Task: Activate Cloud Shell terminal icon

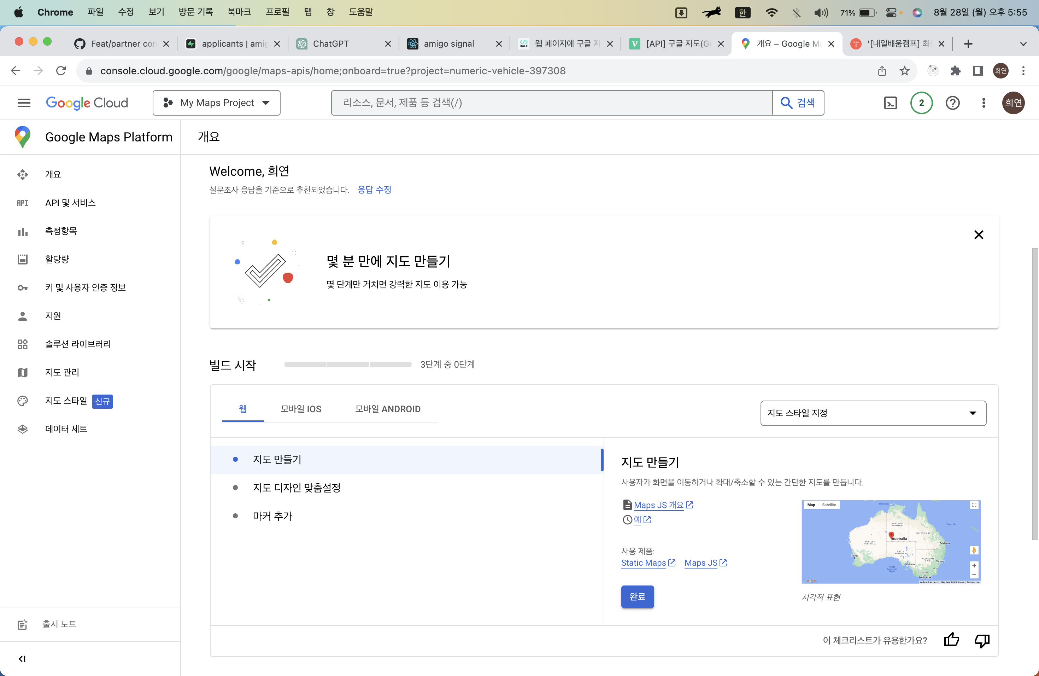Action: 890,103
